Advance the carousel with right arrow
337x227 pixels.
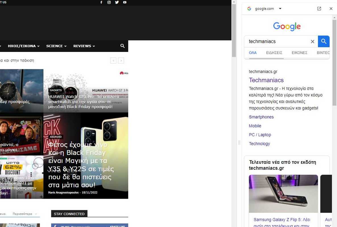pos(121,60)
